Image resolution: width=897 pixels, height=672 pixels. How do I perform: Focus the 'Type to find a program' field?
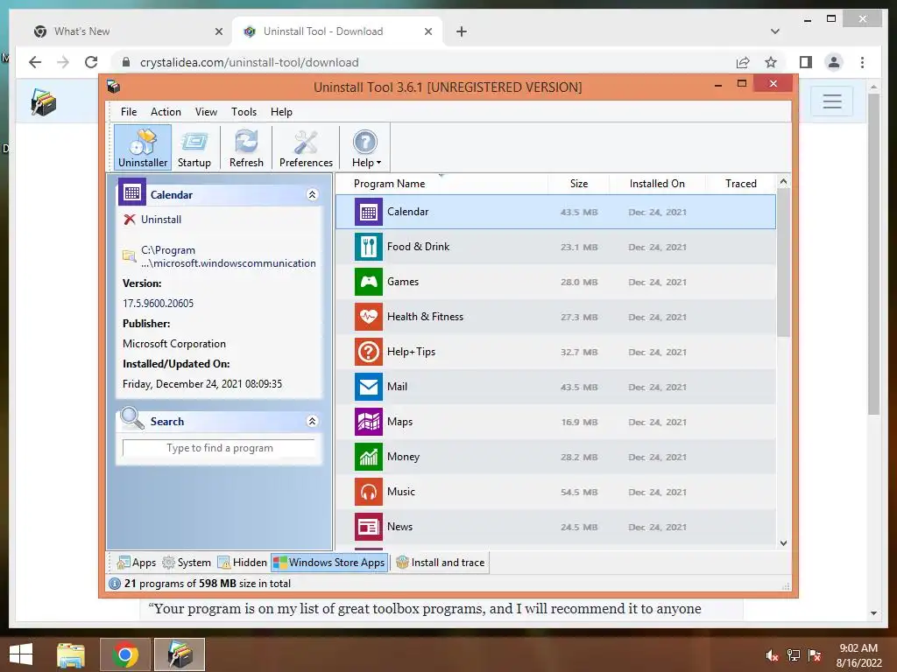pyautogui.click(x=219, y=448)
